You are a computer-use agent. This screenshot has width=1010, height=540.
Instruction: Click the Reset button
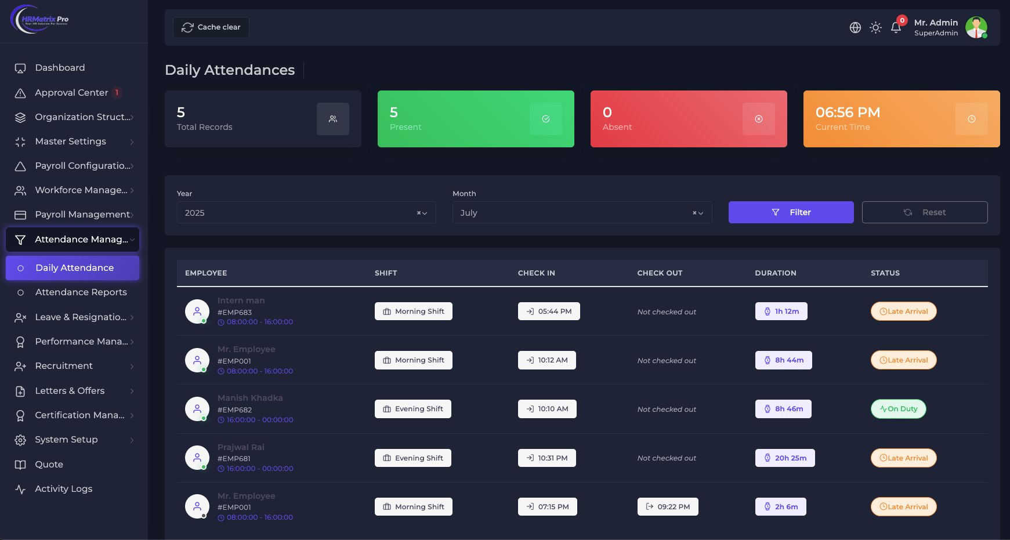pos(925,212)
